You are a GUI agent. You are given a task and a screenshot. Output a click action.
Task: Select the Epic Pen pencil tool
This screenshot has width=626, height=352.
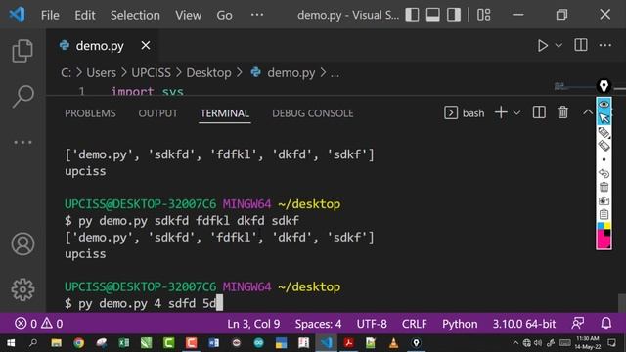point(604,132)
